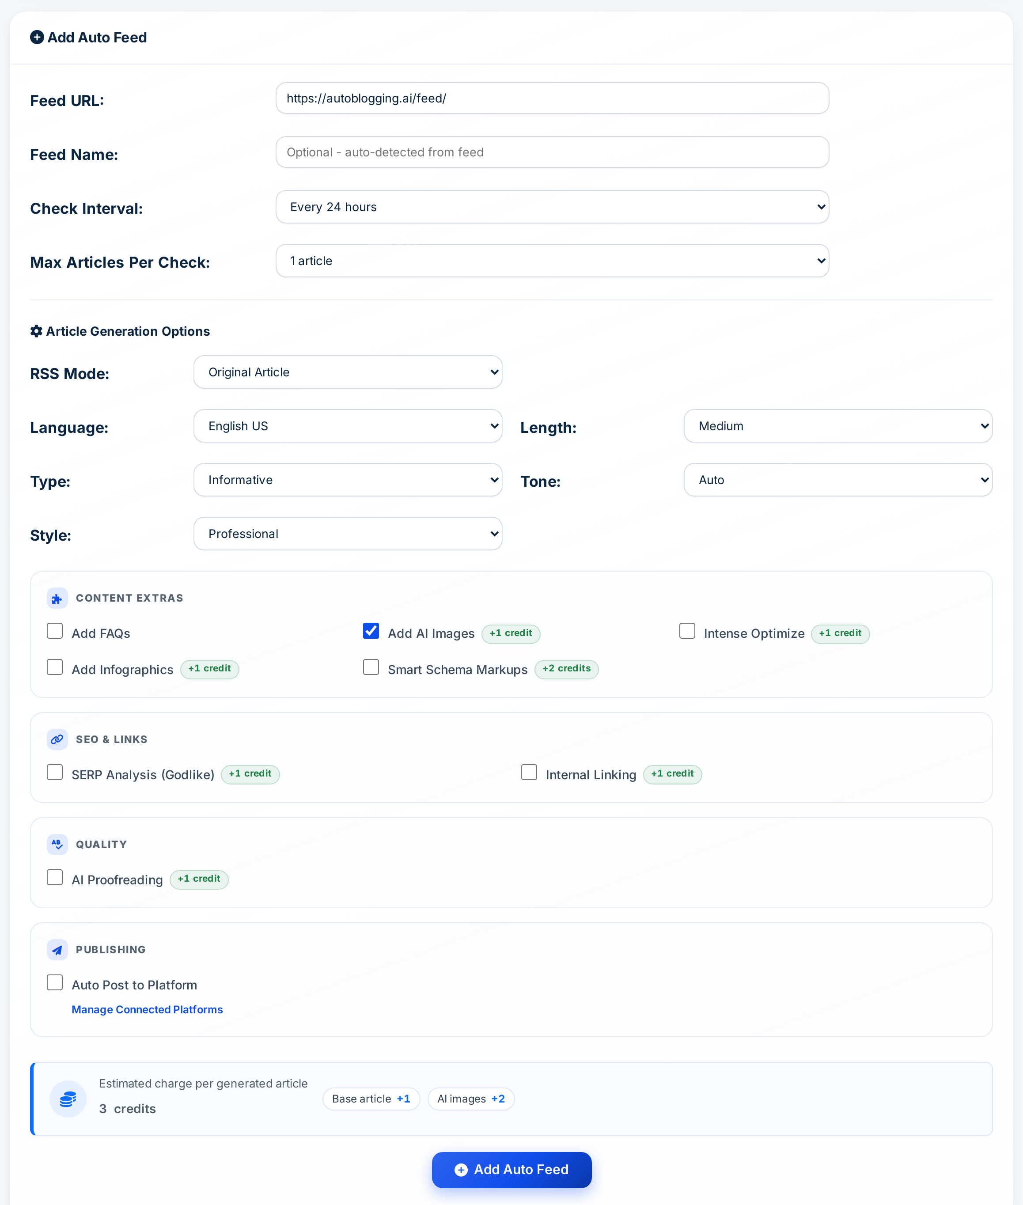Click the Base article +1 chip

(x=371, y=1099)
